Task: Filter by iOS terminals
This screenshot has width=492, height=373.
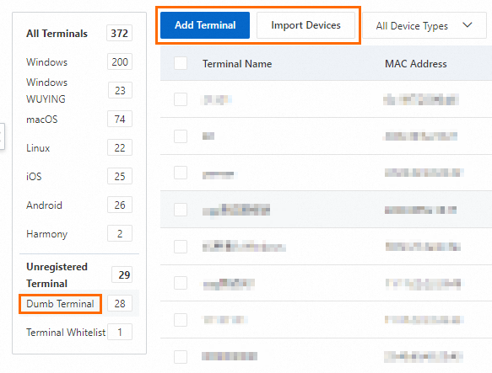Action: point(34,176)
